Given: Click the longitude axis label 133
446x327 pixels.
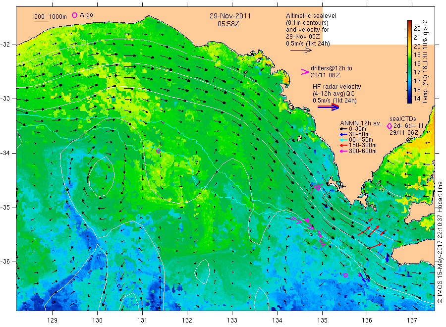Looking at the screenshot, I should 232,320.
